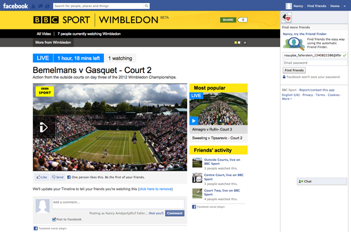This screenshot has width=351, height=232.
Task: Click the green SHARE button
Action: 228,20
